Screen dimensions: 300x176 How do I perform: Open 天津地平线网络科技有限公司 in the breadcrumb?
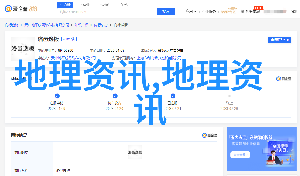point(47,25)
